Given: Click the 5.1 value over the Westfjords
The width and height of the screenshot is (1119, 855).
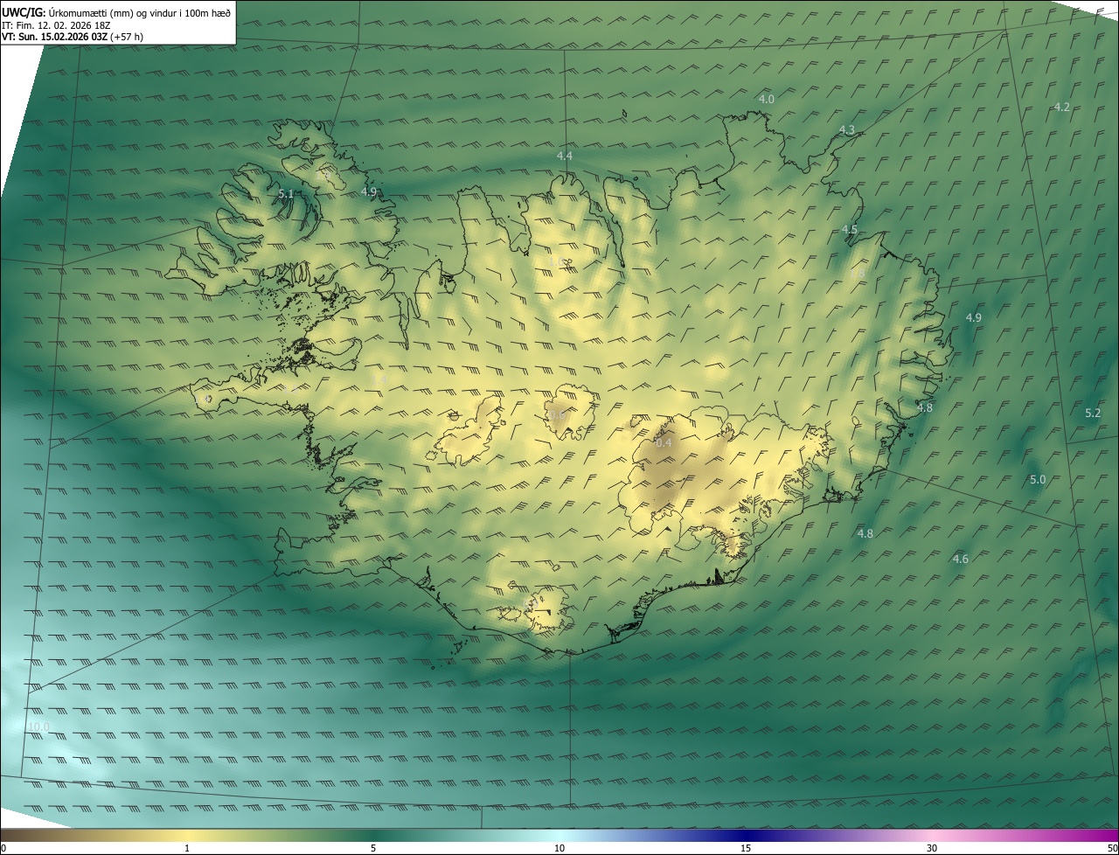Looking at the screenshot, I should [x=286, y=193].
